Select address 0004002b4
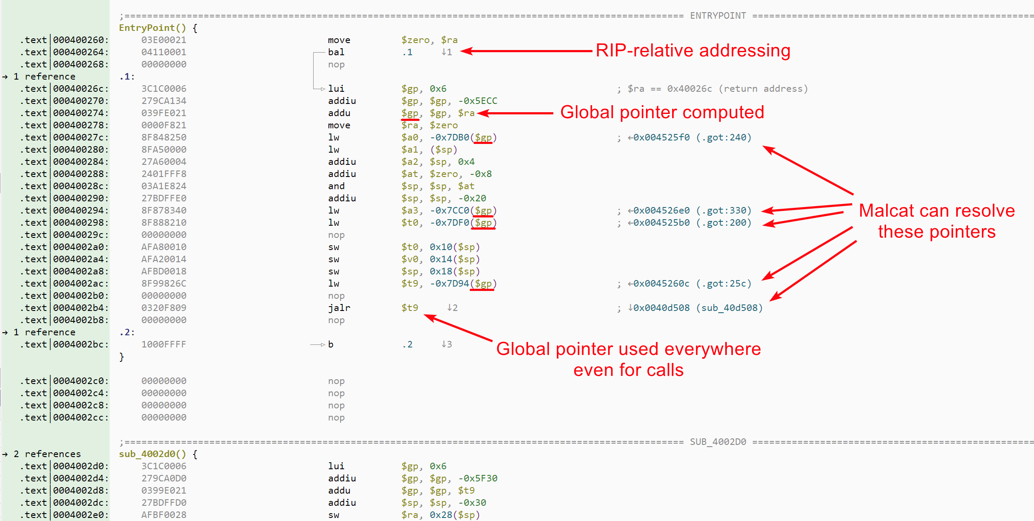This screenshot has width=1034, height=521. tap(80, 308)
